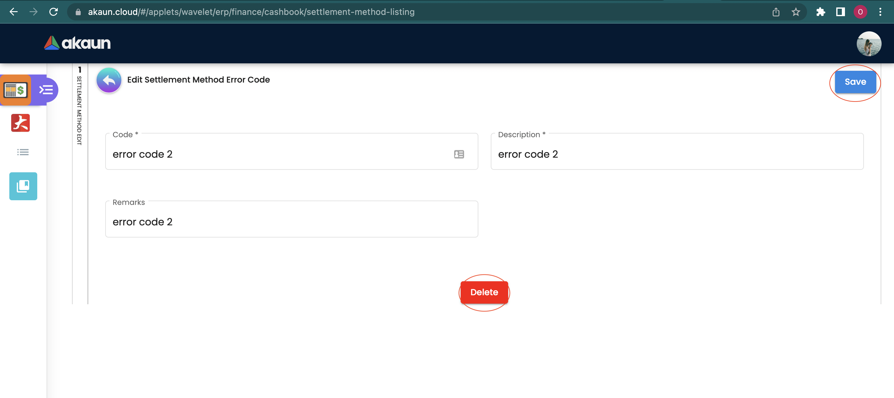Click the akaun logo

point(77,43)
